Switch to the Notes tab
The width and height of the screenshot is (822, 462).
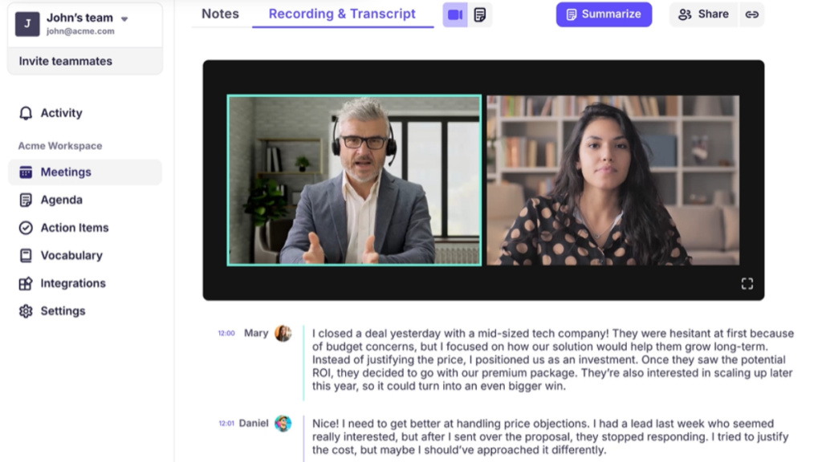click(x=220, y=14)
